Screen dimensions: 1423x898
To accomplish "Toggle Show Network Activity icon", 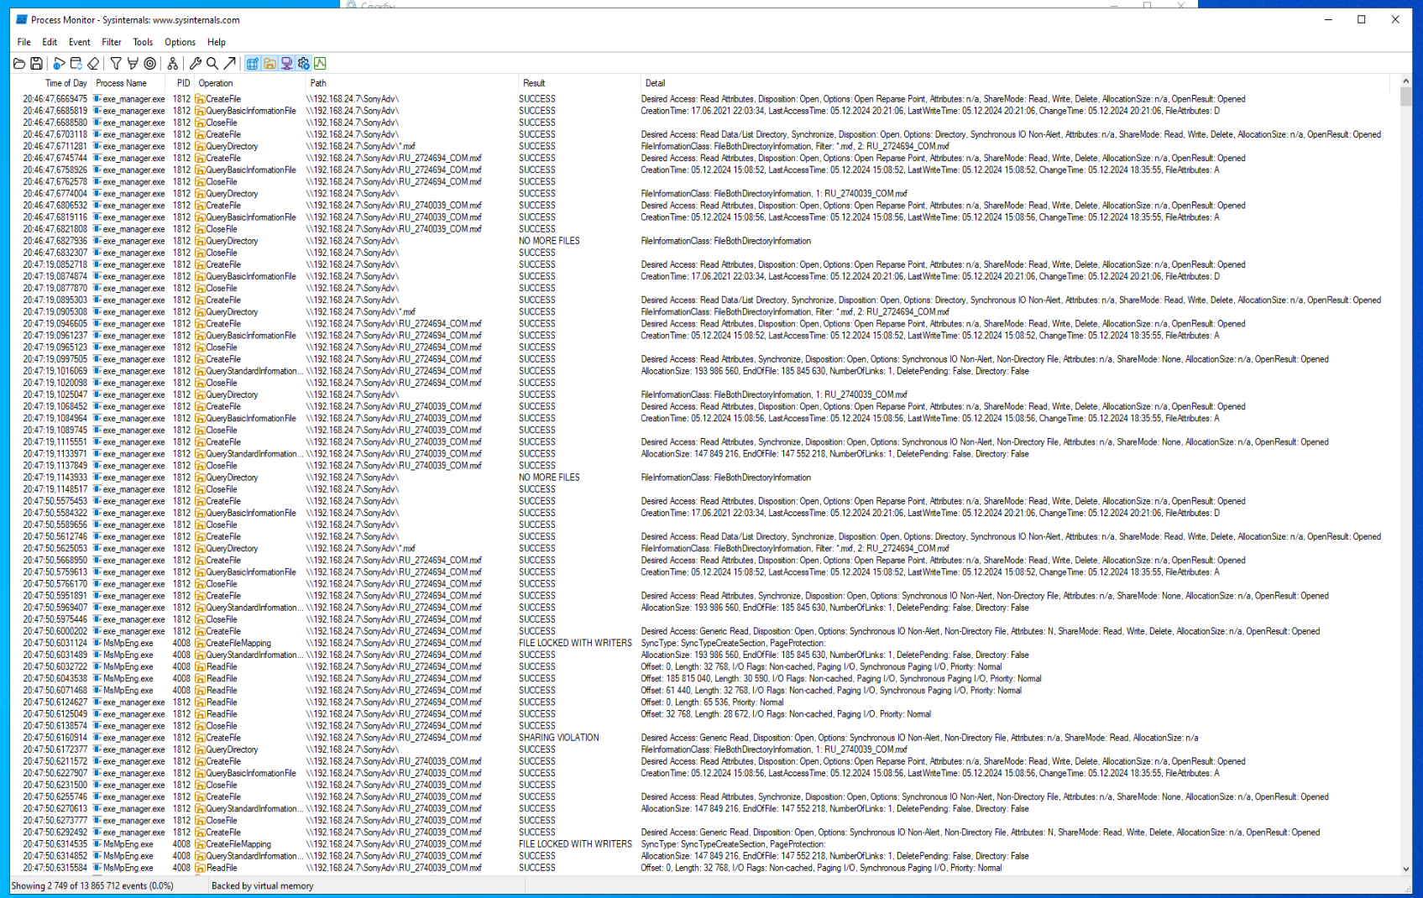I will click(x=286, y=63).
